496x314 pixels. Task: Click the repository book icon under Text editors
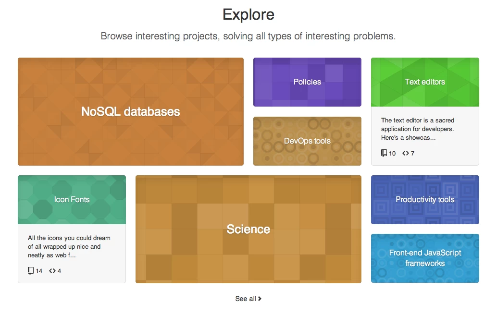point(384,153)
